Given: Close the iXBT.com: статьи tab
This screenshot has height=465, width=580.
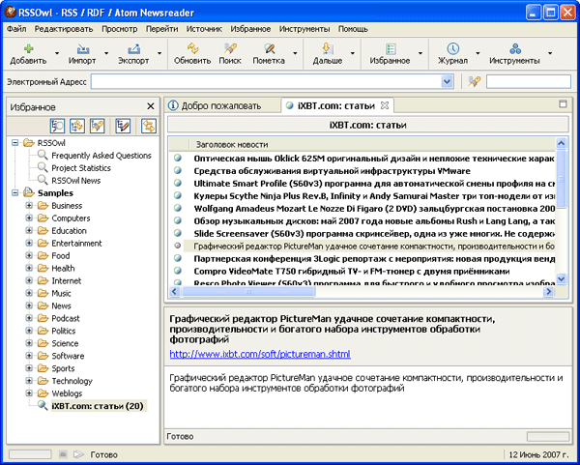Looking at the screenshot, I should click(385, 105).
